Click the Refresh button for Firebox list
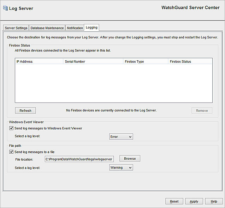Viewport: 225px width, 208px height. coord(25,111)
